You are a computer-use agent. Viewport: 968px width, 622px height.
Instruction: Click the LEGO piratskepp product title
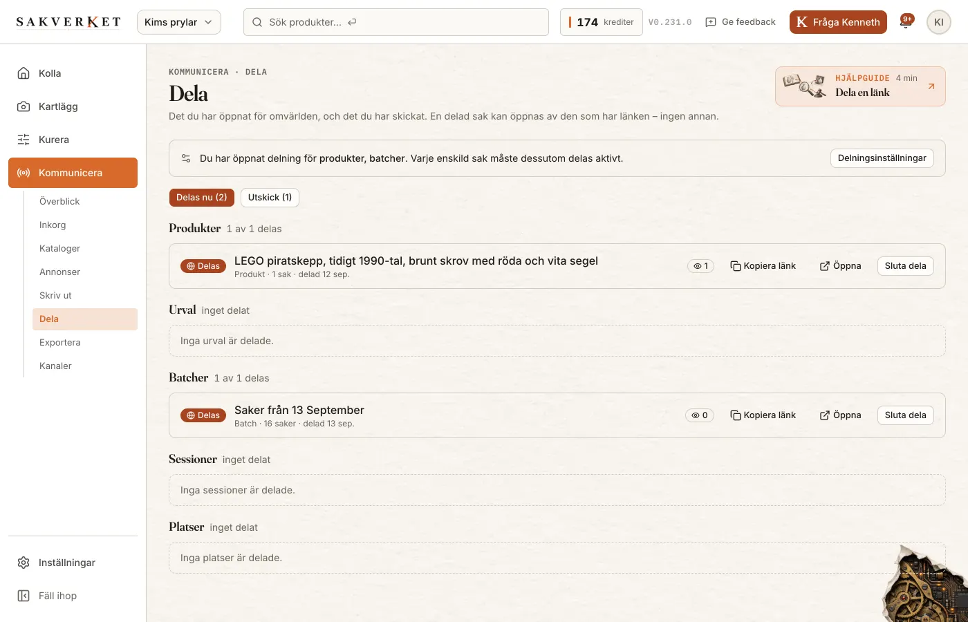(416, 261)
